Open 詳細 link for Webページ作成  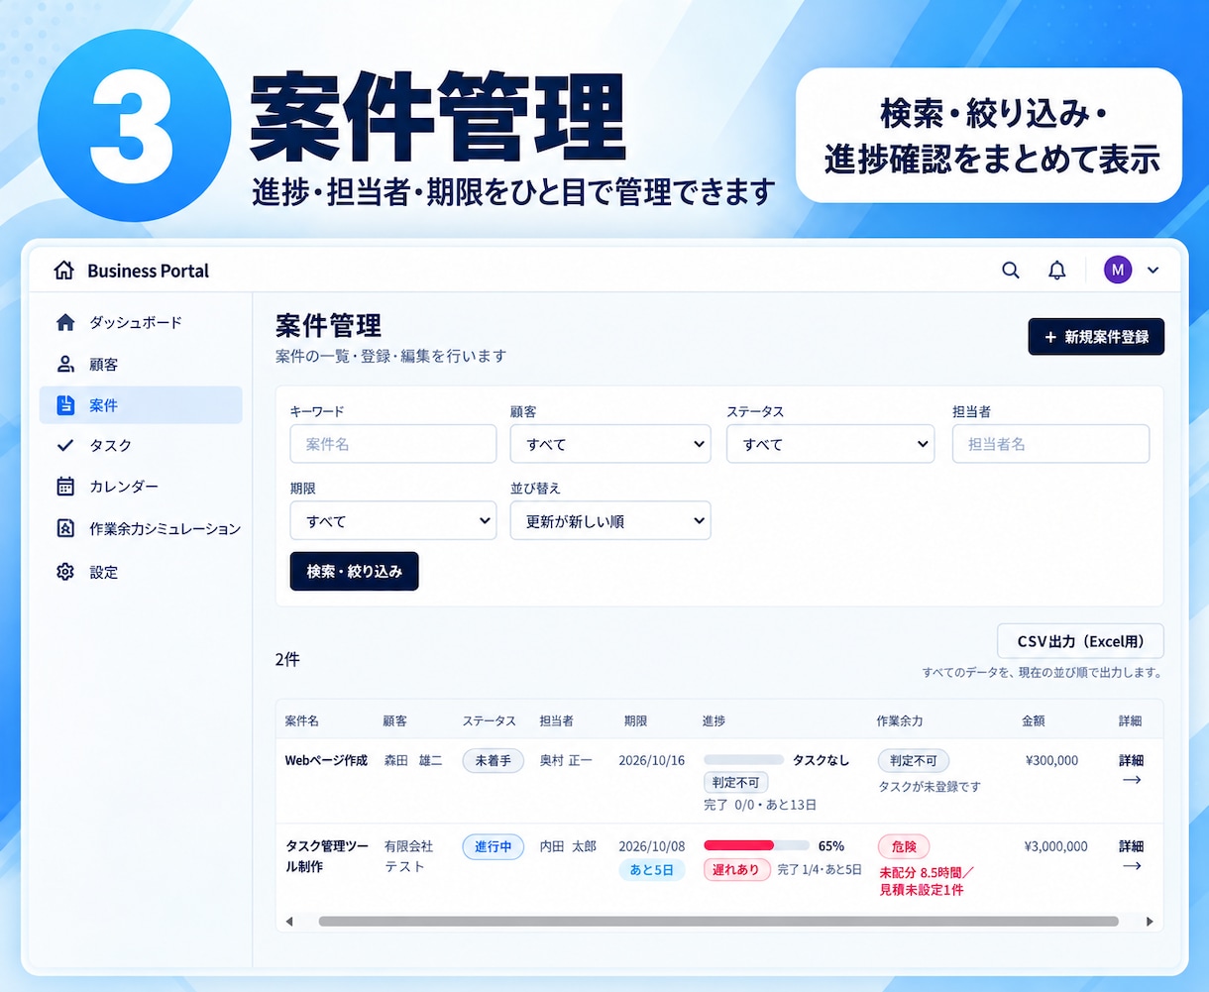tap(1131, 769)
